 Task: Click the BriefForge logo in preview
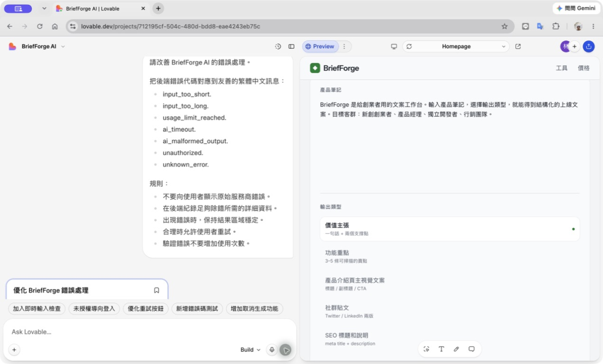[x=334, y=68]
